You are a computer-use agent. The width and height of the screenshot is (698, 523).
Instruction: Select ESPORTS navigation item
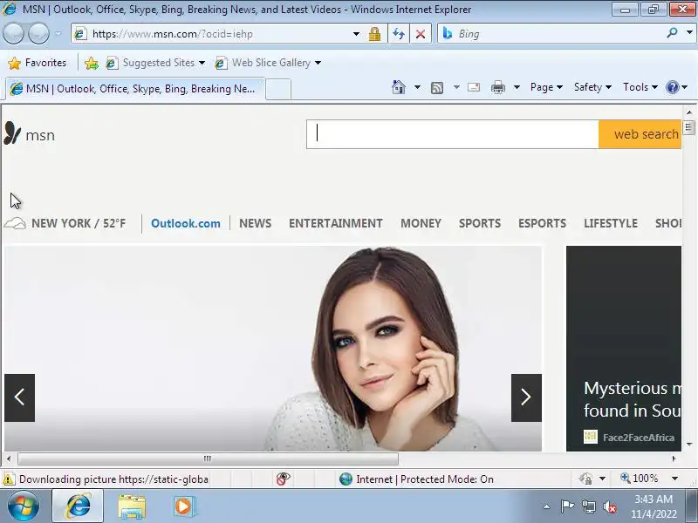pos(542,223)
